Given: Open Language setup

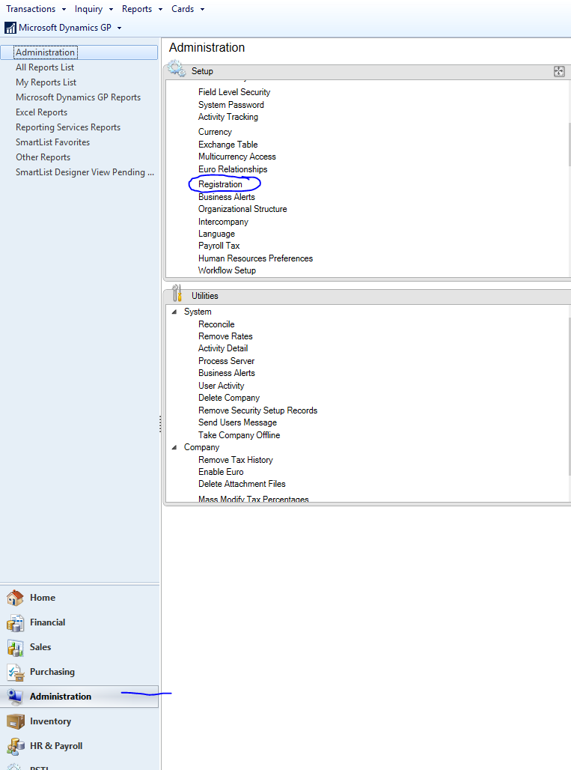Looking at the screenshot, I should pyautogui.click(x=216, y=234).
